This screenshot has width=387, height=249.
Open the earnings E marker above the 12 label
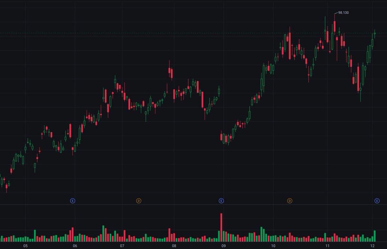pyautogui.click(x=377, y=201)
